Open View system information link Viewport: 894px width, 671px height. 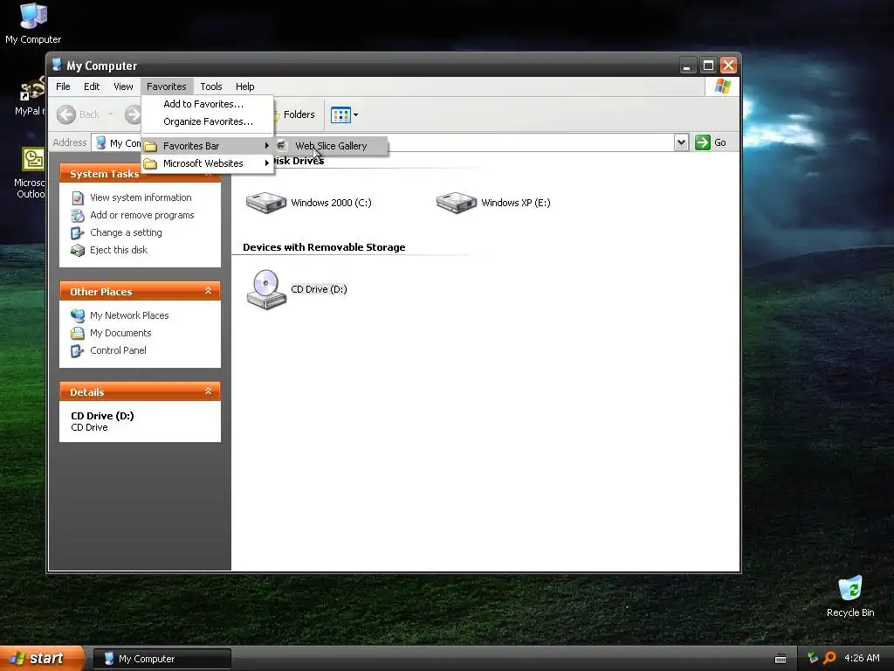pyautogui.click(x=141, y=197)
